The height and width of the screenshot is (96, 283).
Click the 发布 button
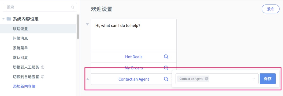pyautogui.click(x=271, y=9)
